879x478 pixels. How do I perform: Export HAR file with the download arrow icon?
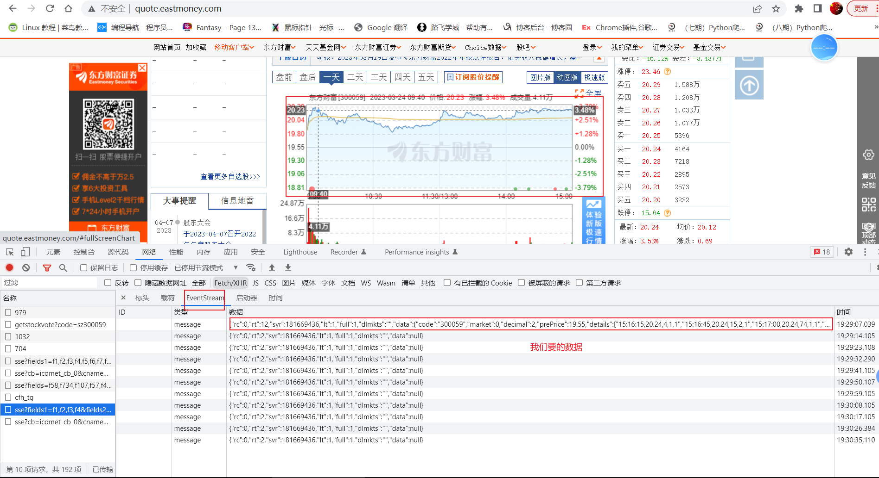(288, 267)
